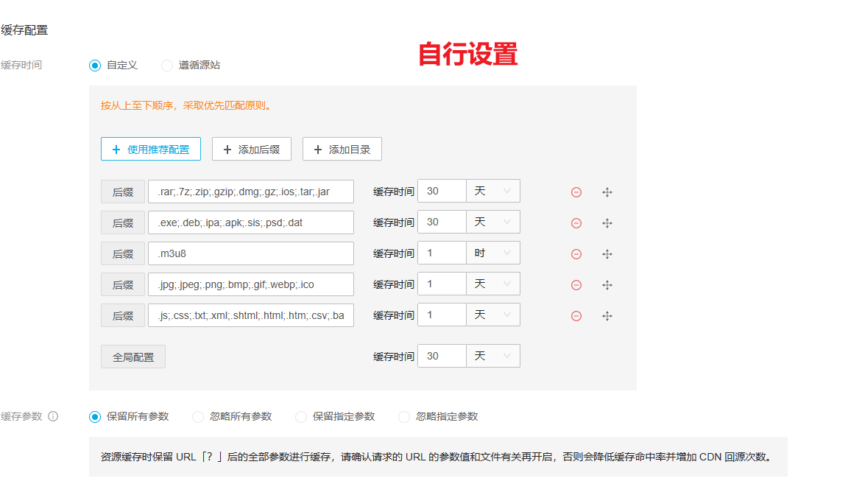Delete the .js;.css;.txt cache rule
Image resolution: width=848 pixels, height=484 pixels.
coord(576,316)
